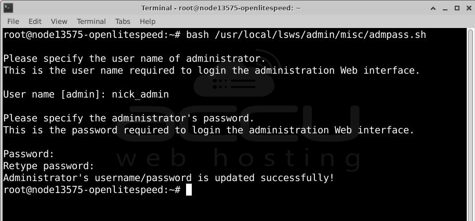
Task: Click the nick_admin username entry
Action: pyautogui.click(x=140, y=94)
